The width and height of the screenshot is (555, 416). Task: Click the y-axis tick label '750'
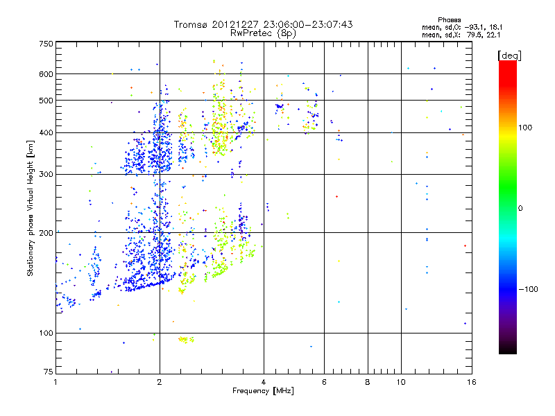46,44
